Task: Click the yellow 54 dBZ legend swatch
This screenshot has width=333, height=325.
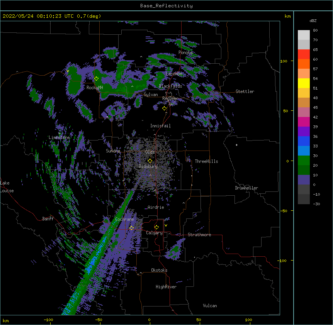Action: (304, 83)
